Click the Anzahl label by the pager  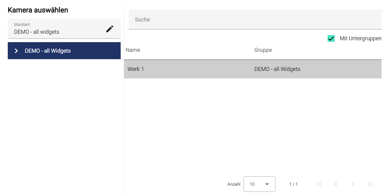point(234,184)
